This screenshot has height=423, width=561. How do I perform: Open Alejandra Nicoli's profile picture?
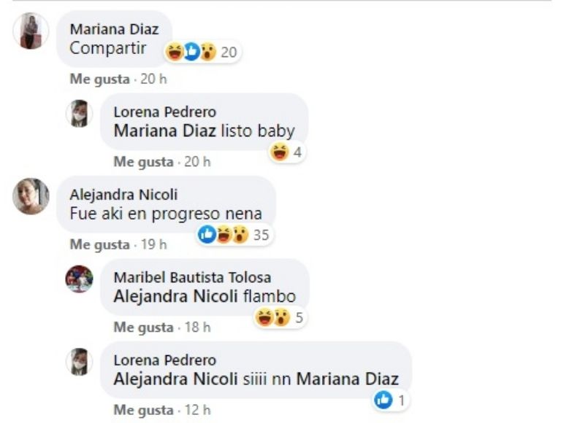click(x=31, y=196)
